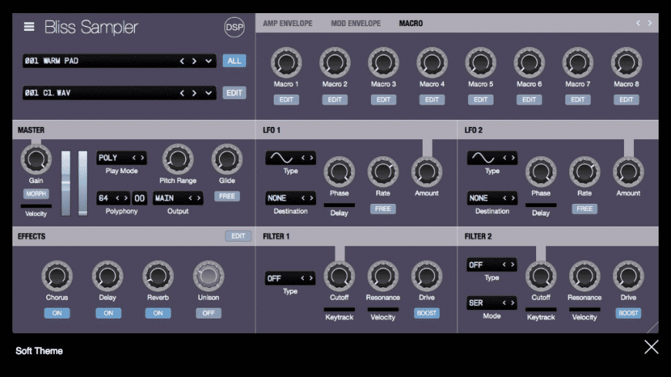Click the Macro 4 knob
This screenshot has width=671, height=377.
tap(432, 63)
